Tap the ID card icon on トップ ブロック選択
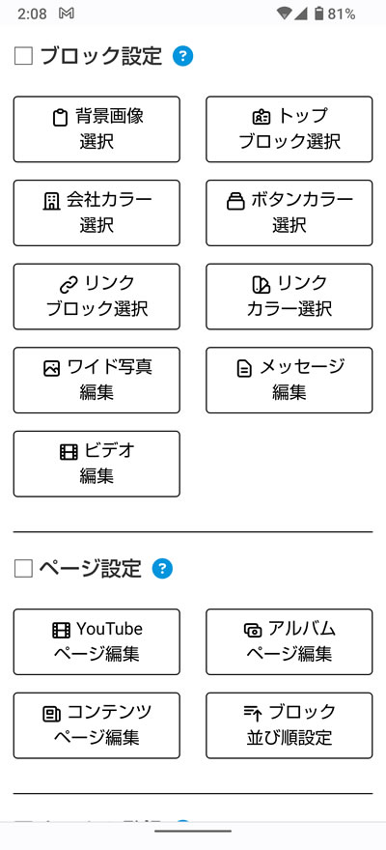The width and height of the screenshot is (386, 850). (x=262, y=117)
